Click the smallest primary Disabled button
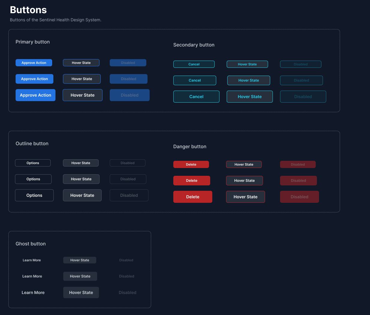 pos(128,63)
